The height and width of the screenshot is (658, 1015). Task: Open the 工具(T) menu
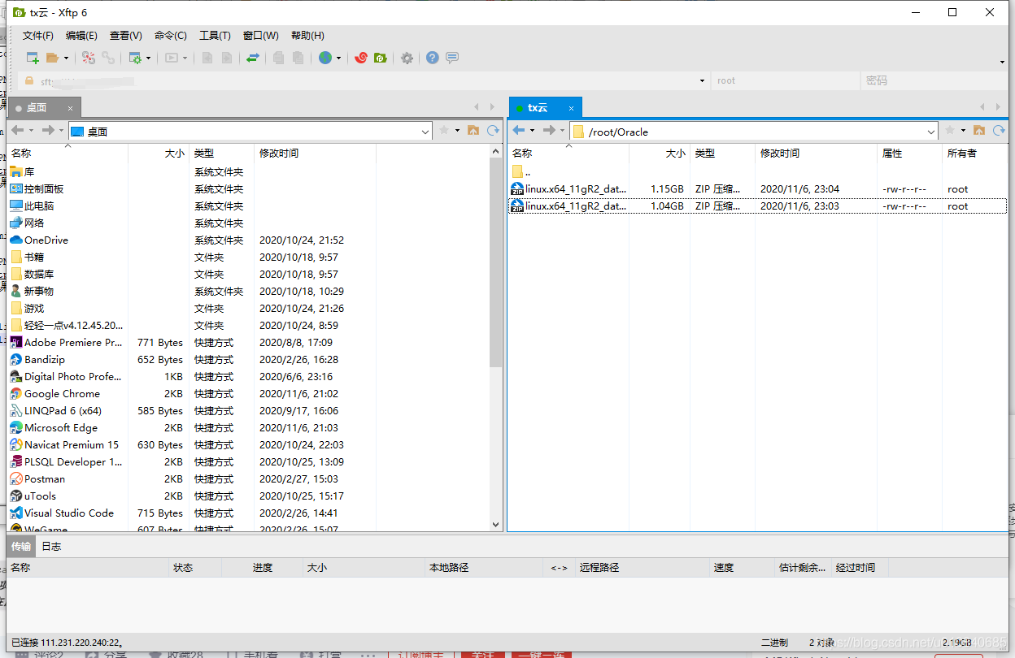[215, 36]
